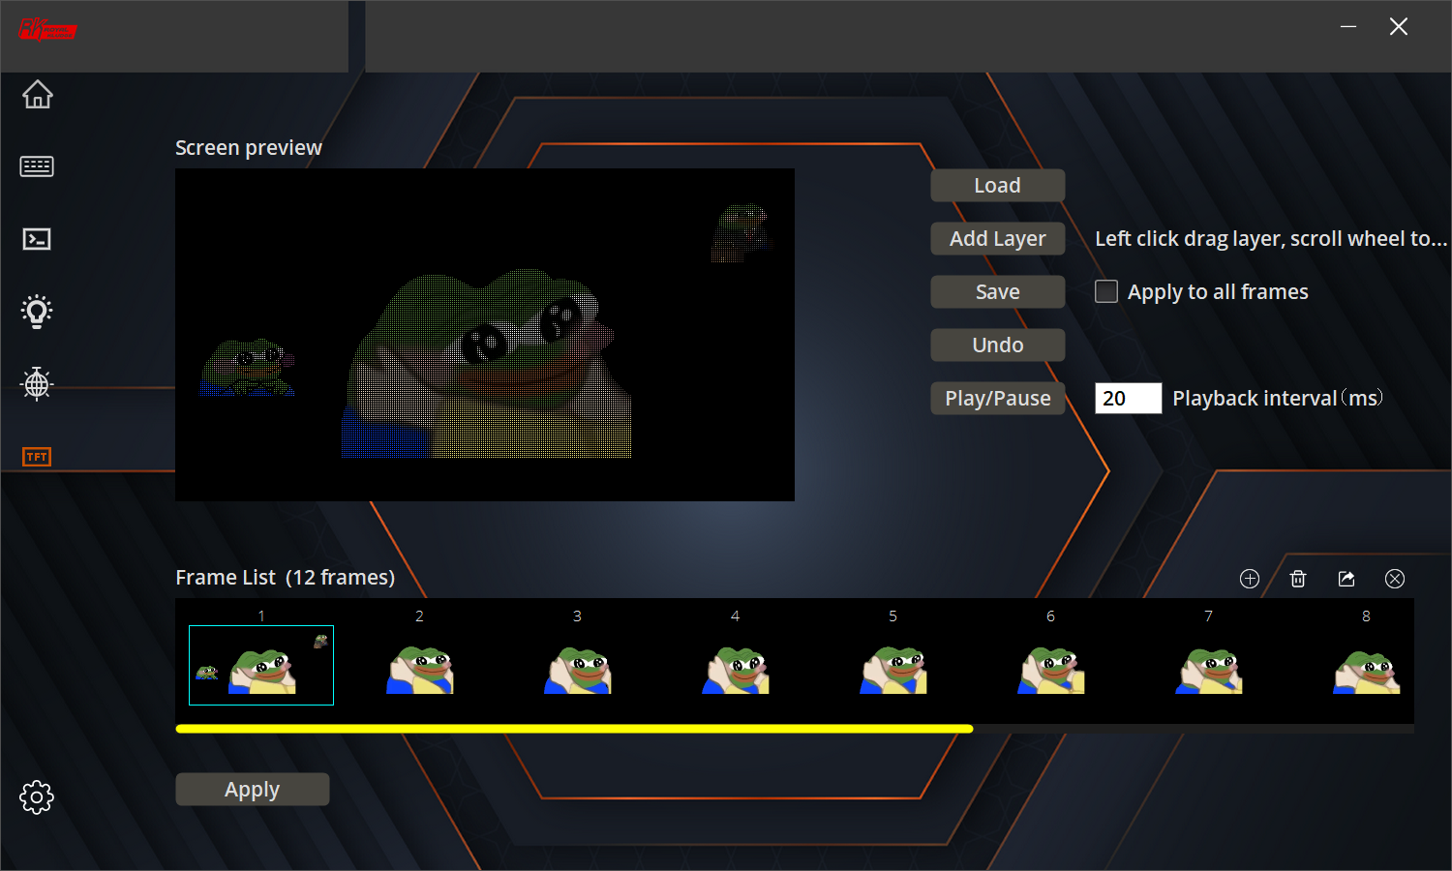Select frame 3 thumbnail

point(577,670)
